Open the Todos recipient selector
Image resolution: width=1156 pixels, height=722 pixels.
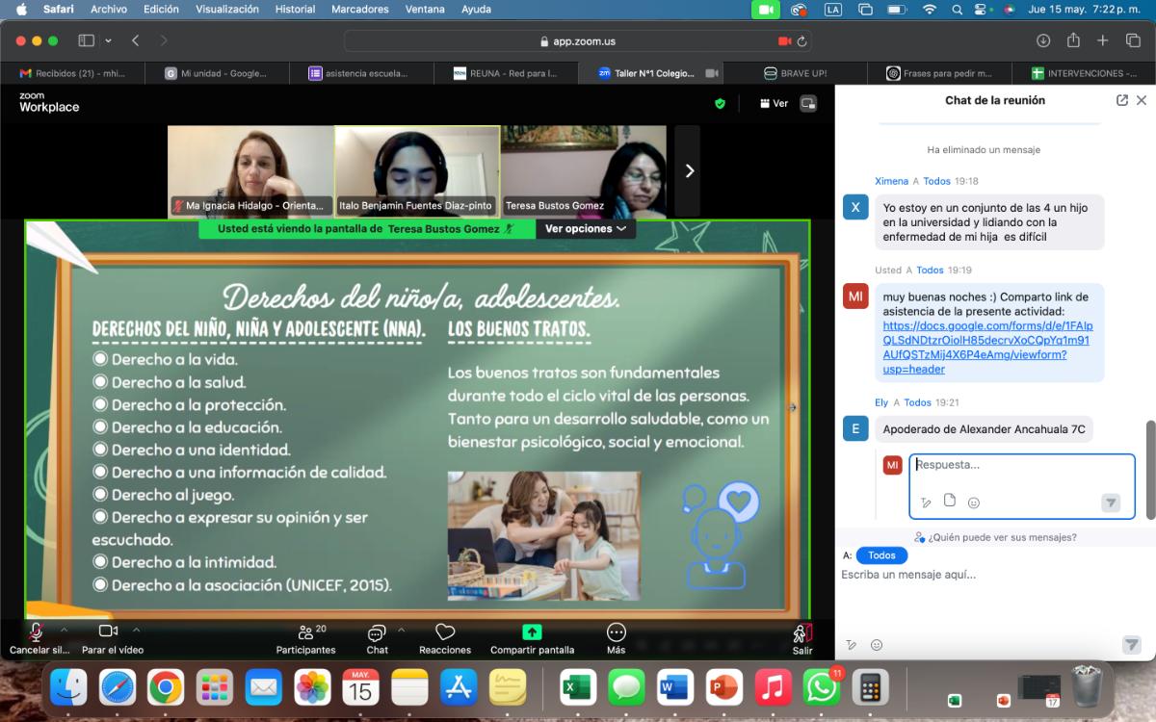880,555
